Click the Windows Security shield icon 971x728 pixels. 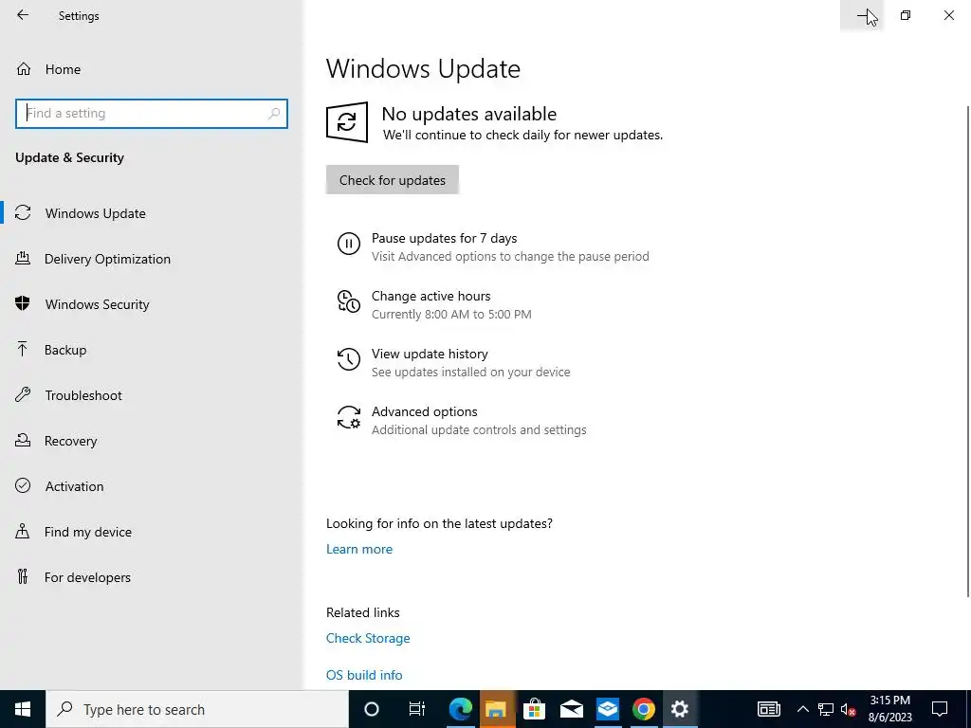(x=23, y=303)
